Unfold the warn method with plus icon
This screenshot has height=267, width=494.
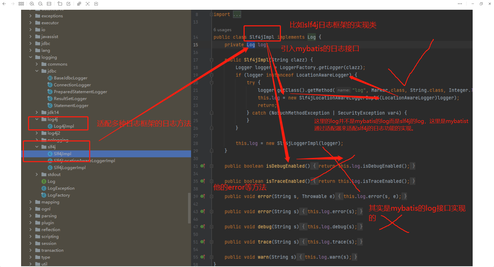pos(211,257)
